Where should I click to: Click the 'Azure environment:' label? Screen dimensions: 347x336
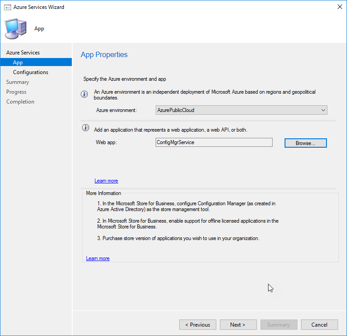pos(116,110)
